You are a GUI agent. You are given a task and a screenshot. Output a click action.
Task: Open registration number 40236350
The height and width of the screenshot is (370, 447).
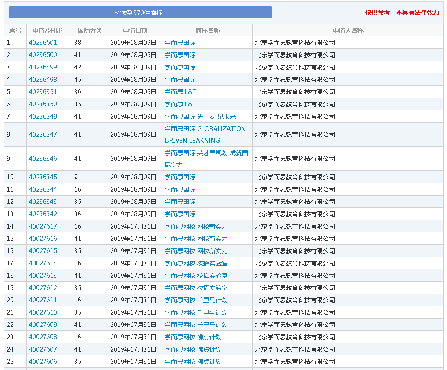(x=43, y=104)
